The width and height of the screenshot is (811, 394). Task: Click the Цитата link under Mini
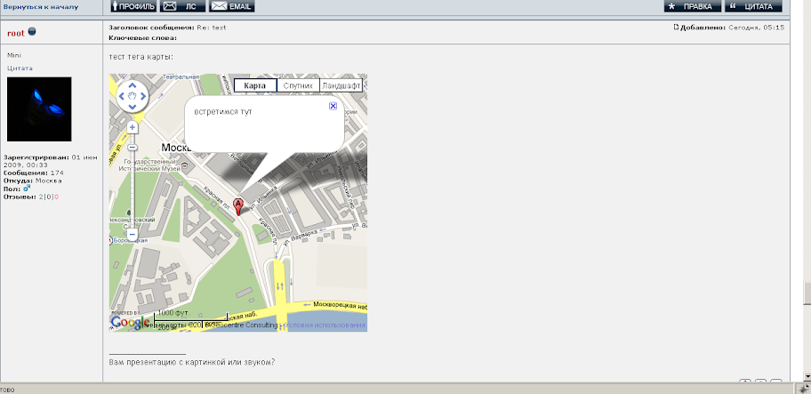(20, 68)
